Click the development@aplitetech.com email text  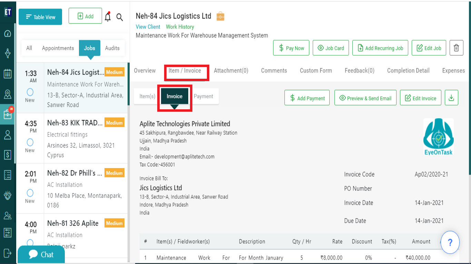coord(184,157)
